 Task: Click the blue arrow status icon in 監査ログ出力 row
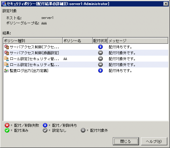(x=100, y=70)
